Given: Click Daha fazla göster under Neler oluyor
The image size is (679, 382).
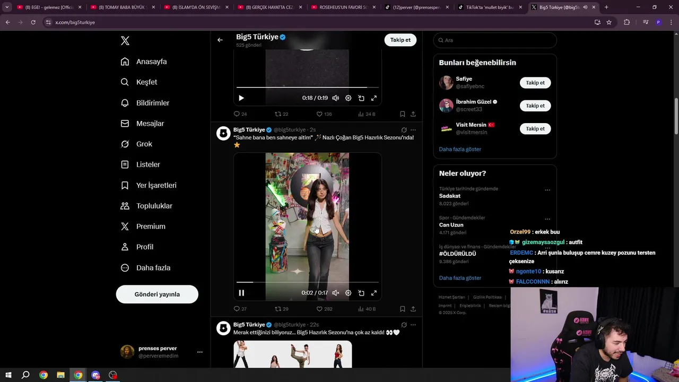Looking at the screenshot, I should [x=460, y=278].
